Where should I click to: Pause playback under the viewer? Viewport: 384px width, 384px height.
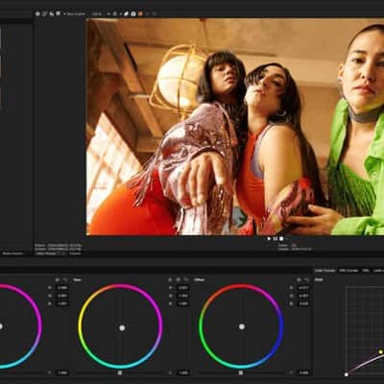[276, 238]
